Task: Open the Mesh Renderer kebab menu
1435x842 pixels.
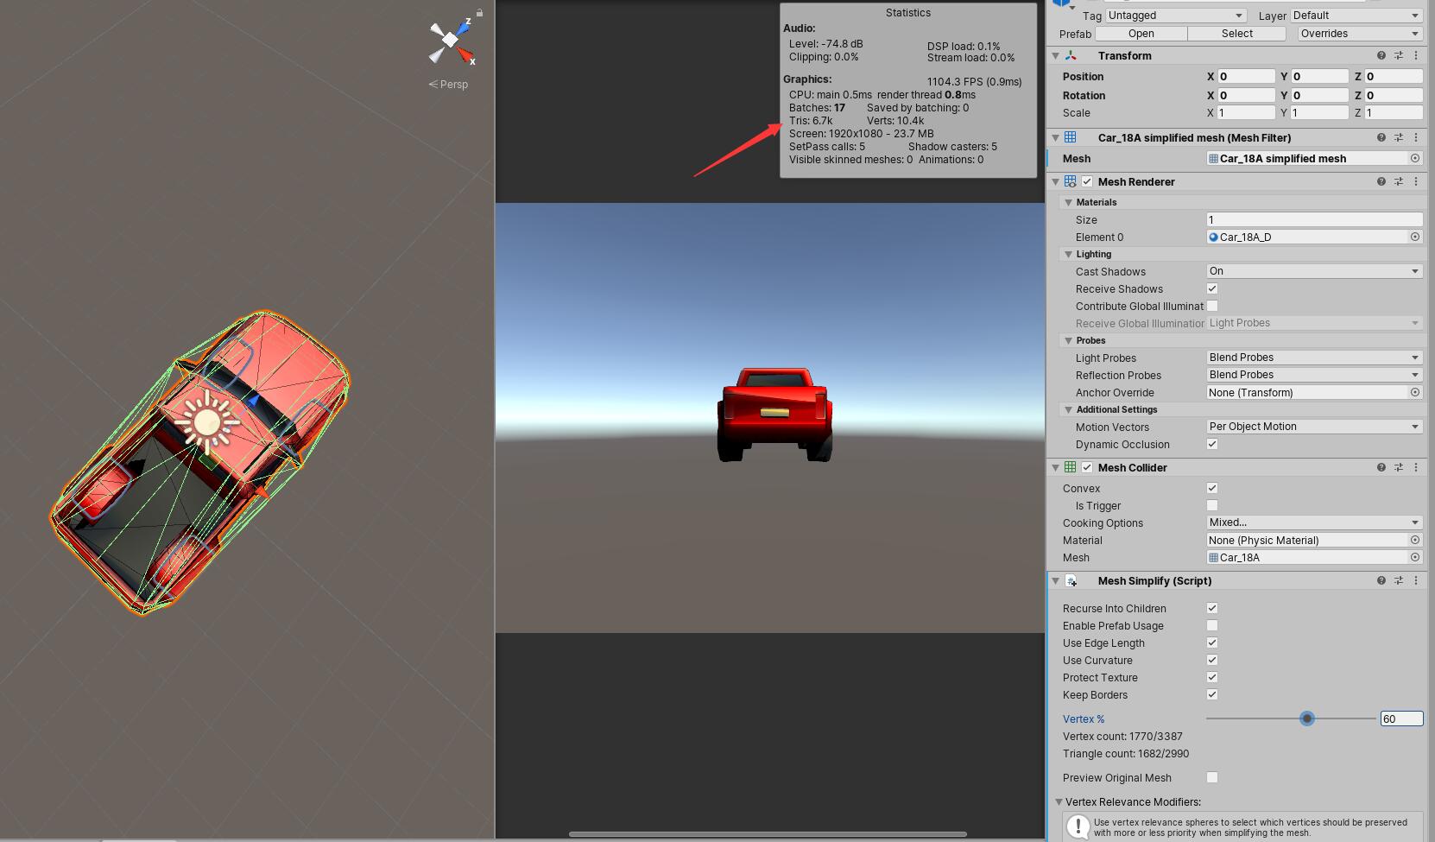Action: [x=1415, y=181]
